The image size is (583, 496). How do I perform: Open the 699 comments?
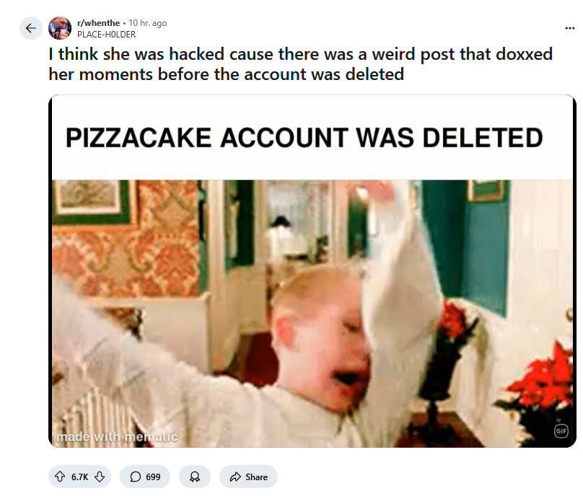(145, 477)
